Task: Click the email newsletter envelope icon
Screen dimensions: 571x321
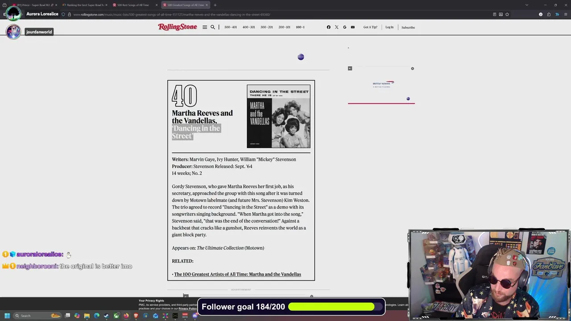Action: [x=352, y=27]
